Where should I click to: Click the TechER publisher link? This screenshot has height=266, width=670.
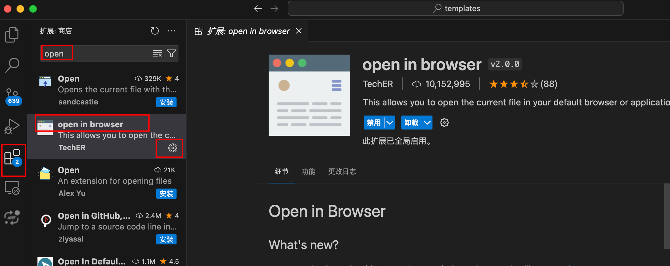click(378, 84)
